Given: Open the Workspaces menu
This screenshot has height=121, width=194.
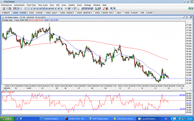Looking at the screenshot, I should [7, 5].
